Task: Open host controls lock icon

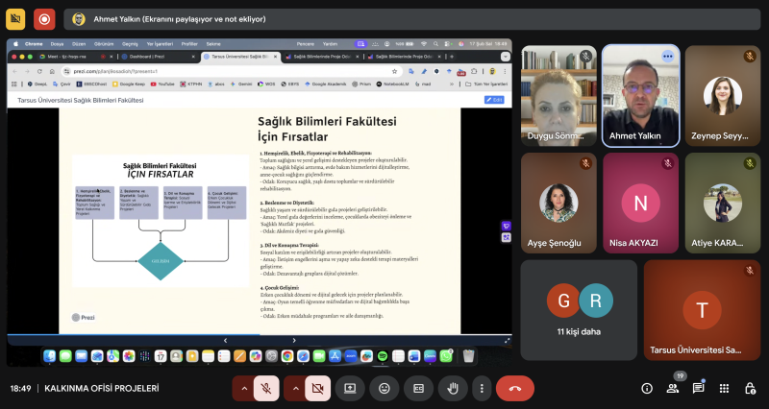Action: [x=749, y=388]
